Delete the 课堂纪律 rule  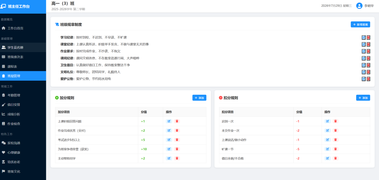click(x=368, y=44)
